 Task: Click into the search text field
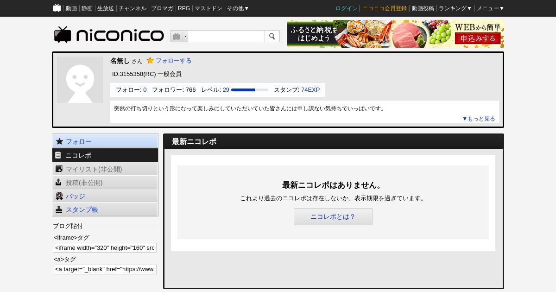tap(226, 36)
